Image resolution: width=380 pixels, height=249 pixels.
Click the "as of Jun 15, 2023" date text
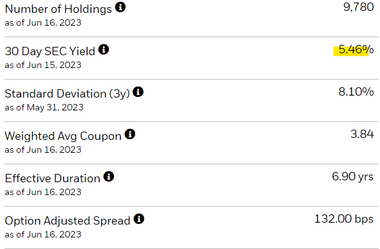[43, 65]
